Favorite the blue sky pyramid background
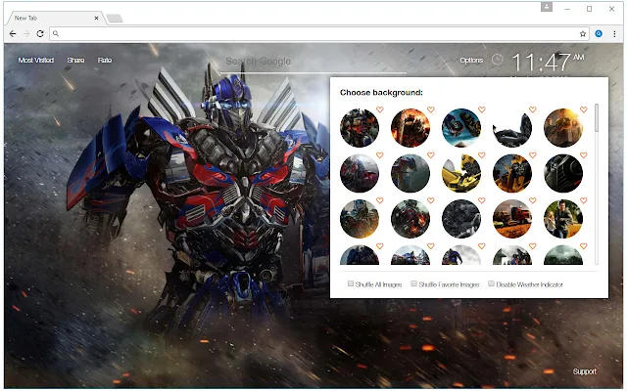This screenshot has width=627, height=391. click(x=481, y=109)
